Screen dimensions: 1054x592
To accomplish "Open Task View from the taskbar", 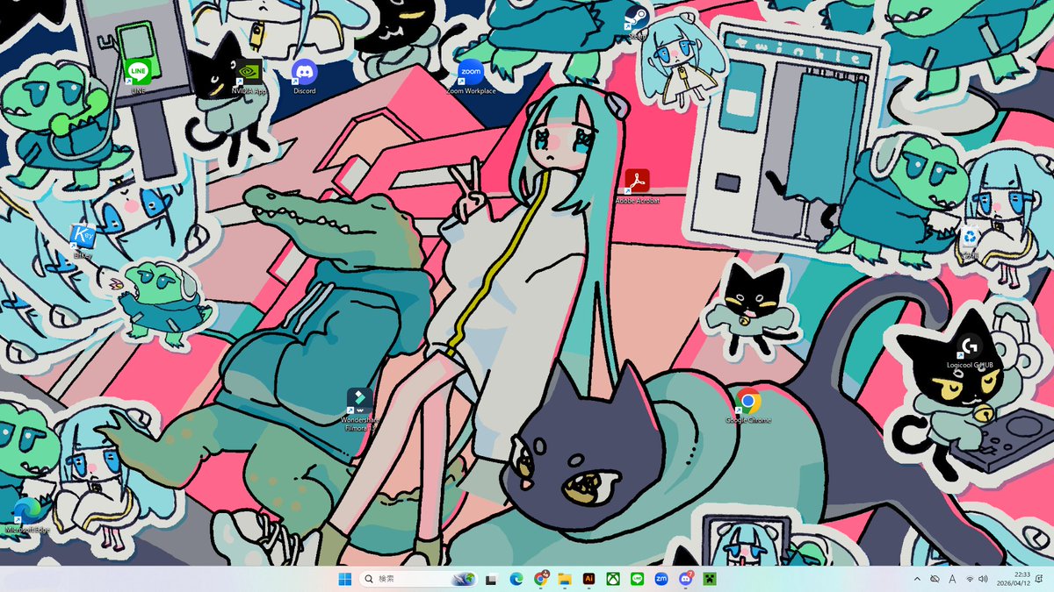I will coord(492,579).
